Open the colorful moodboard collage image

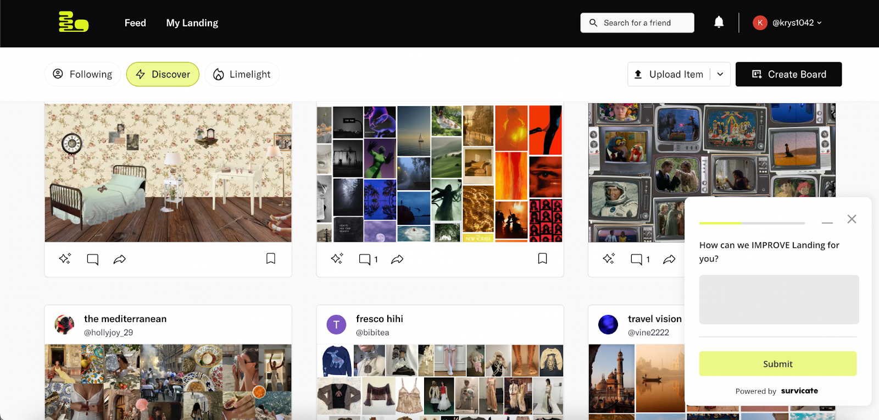440,173
